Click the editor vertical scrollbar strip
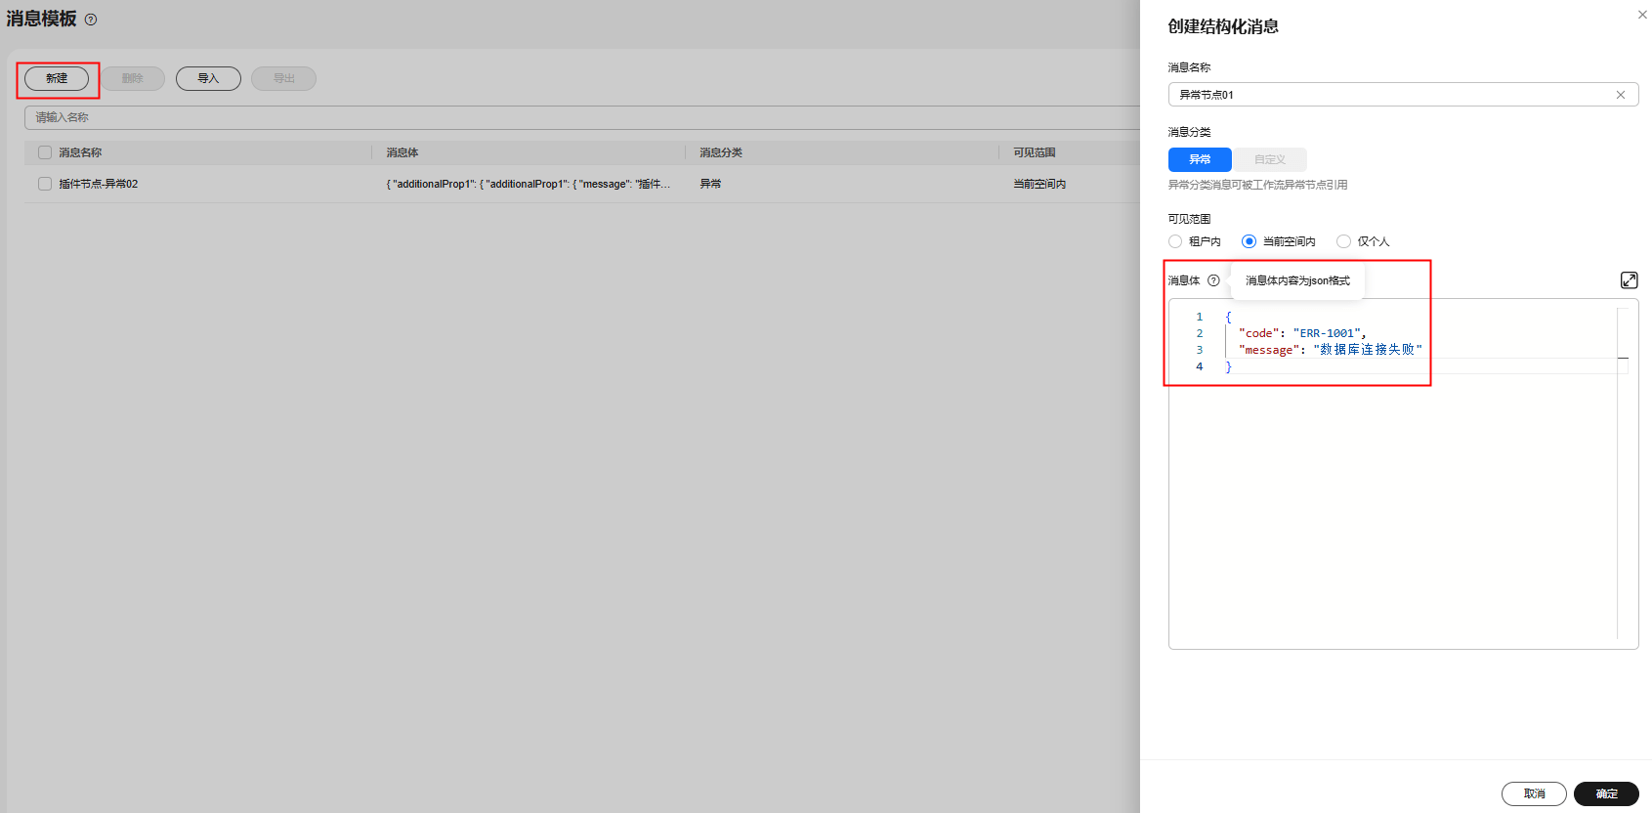 (1623, 474)
